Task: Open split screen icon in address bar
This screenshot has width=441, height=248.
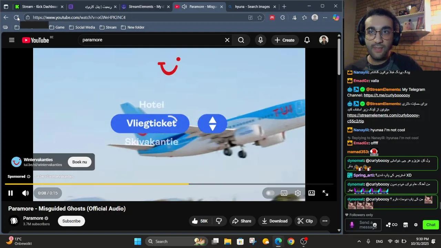Action: coord(250,18)
